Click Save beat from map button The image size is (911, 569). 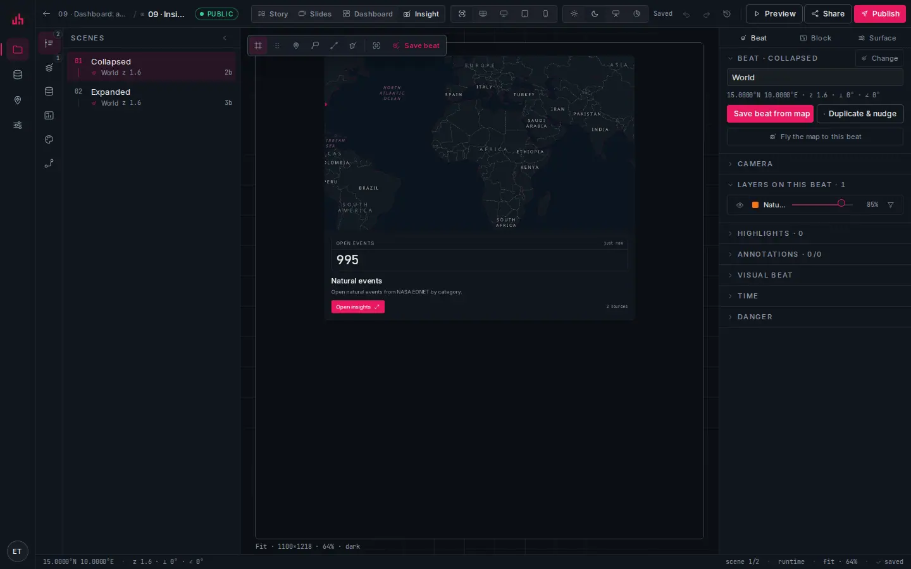770,114
